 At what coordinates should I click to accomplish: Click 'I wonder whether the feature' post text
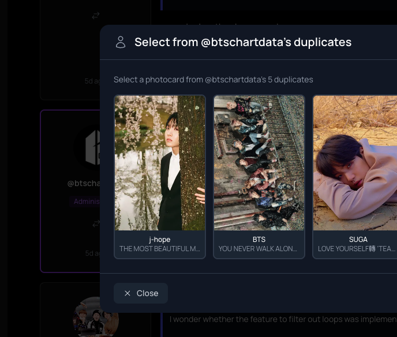(x=283, y=319)
